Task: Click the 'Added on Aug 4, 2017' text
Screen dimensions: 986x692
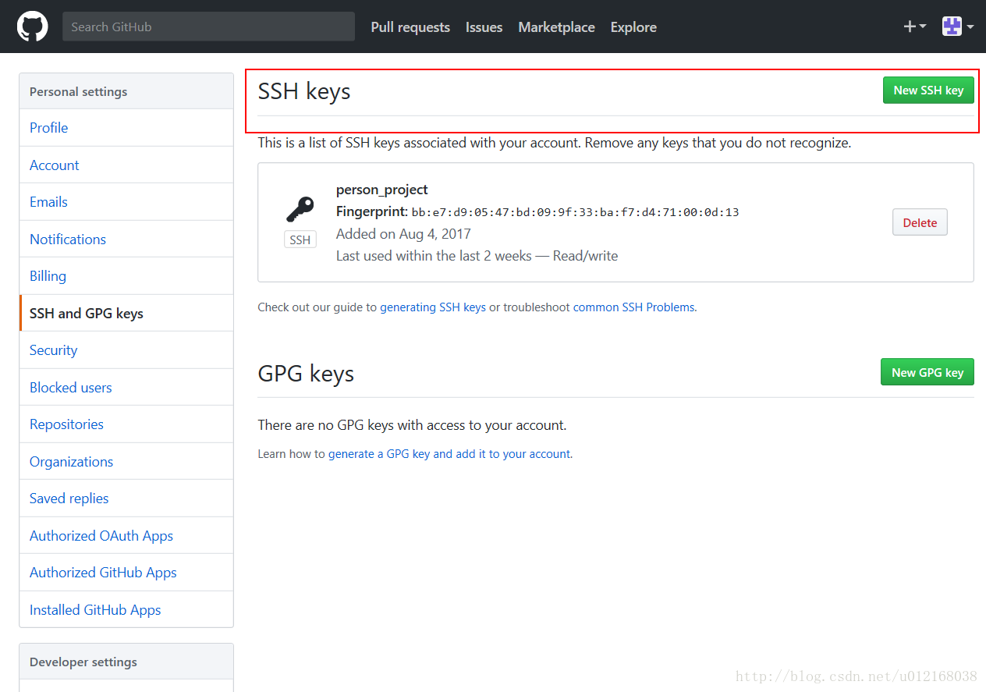Action: [403, 234]
